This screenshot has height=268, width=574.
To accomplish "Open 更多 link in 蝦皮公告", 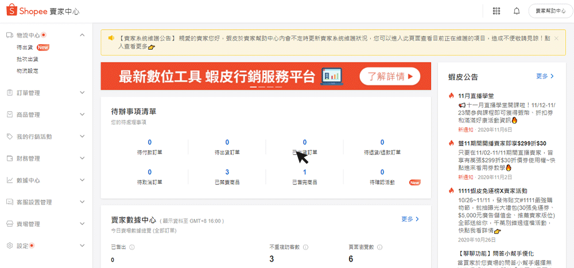I will point(545,76).
